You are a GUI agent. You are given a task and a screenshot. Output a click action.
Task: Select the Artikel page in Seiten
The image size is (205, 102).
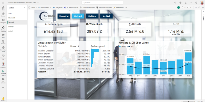(x=17, y=31)
